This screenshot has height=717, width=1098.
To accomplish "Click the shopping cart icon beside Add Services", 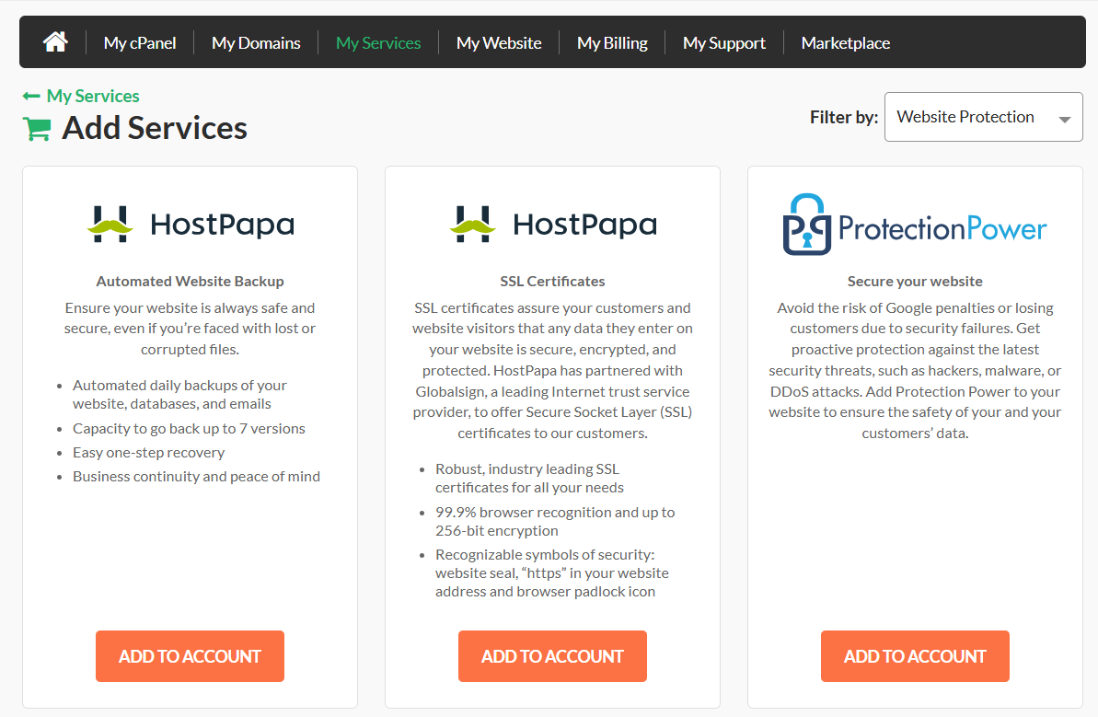I will tap(37, 129).
